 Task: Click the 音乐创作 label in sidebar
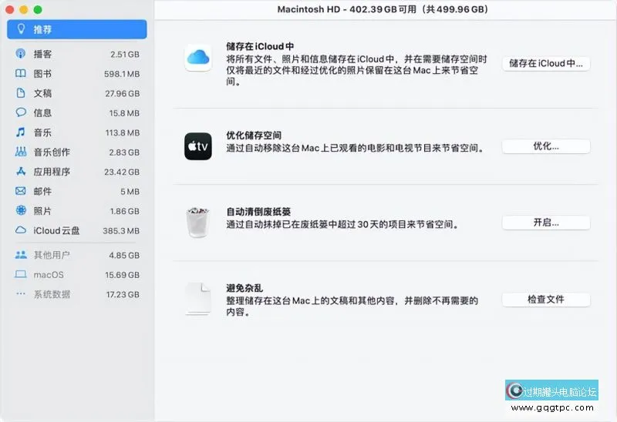[52, 152]
